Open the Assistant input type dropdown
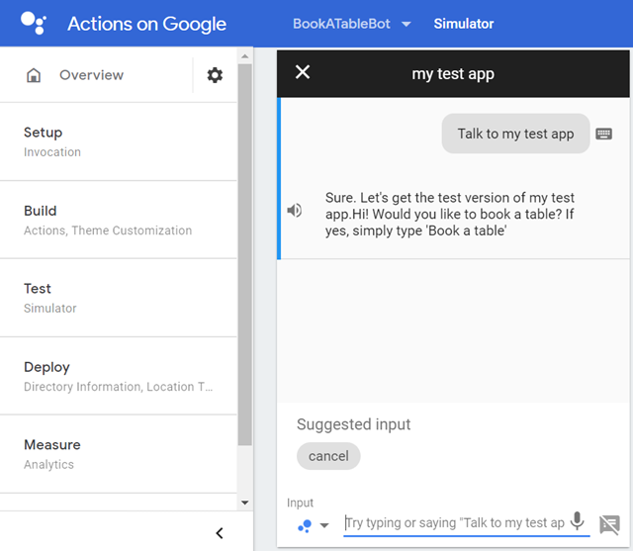The height and width of the screenshot is (551, 633). pos(314,525)
